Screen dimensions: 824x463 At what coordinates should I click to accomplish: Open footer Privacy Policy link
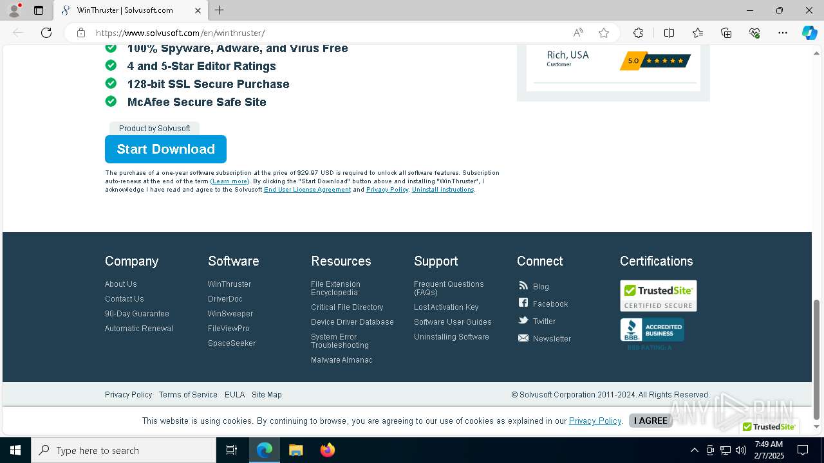[x=129, y=395]
